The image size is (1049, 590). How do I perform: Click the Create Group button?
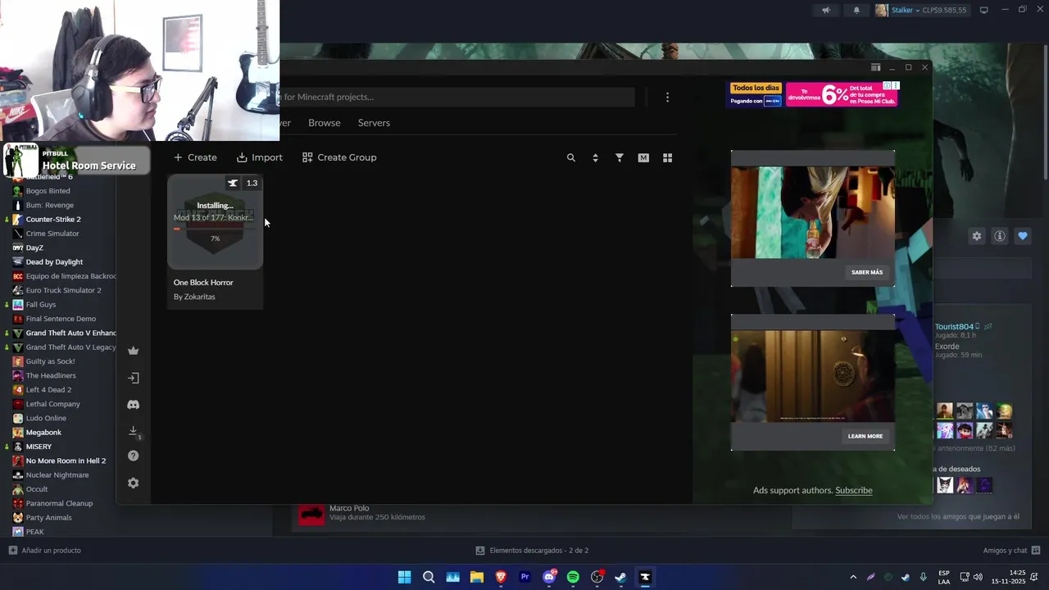[339, 157]
